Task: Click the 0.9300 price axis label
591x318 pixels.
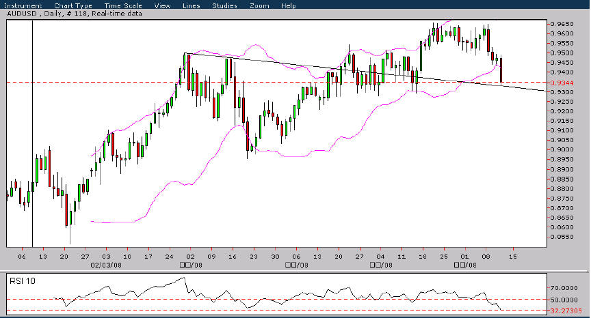Action: 562,92
